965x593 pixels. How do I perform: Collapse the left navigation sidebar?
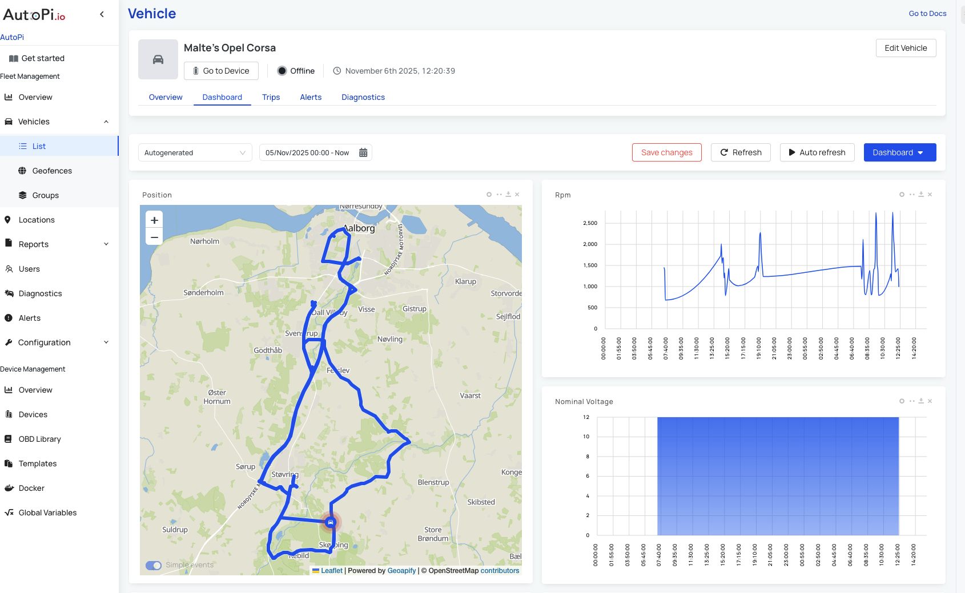tap(102, 14)
